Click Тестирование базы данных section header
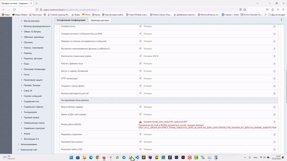The image size is (287, 161). (x=169, y=100)
